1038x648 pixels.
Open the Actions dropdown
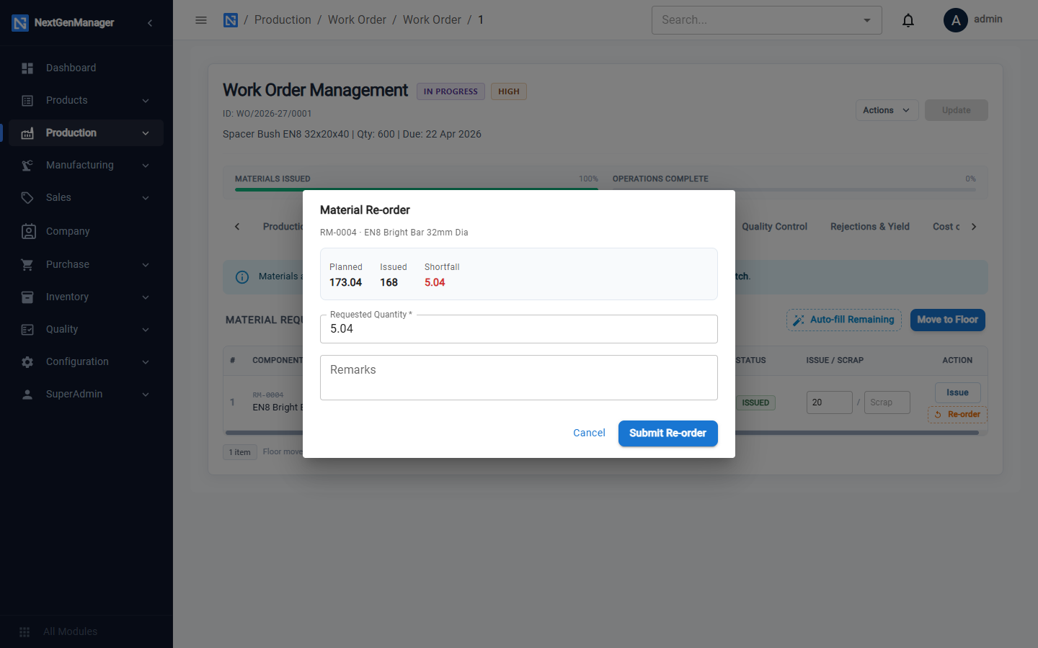887,110
